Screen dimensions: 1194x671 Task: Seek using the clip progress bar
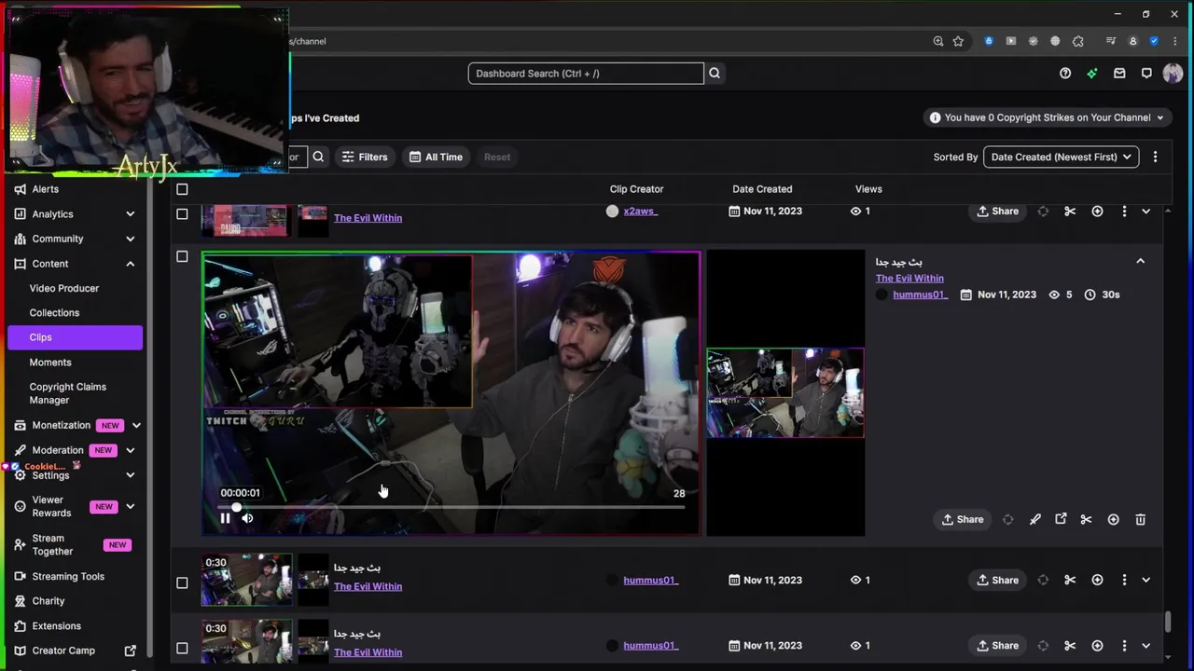coord(451,507)
